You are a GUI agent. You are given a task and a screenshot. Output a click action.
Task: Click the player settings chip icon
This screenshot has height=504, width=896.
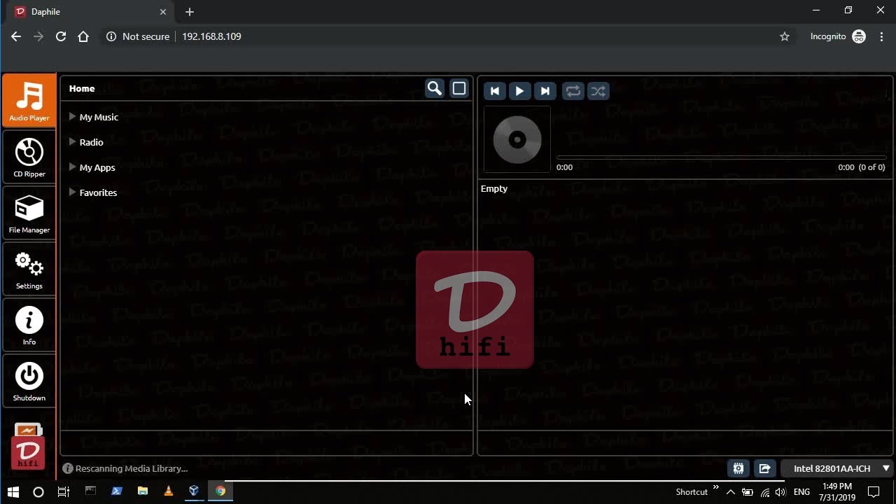point(738,468)
